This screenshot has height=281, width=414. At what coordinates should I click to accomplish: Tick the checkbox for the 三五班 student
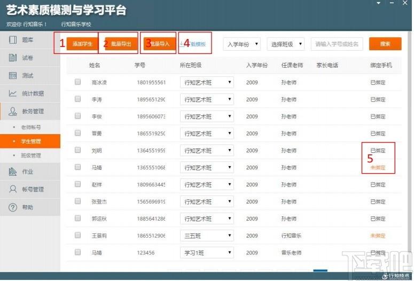tap(77, 235)
